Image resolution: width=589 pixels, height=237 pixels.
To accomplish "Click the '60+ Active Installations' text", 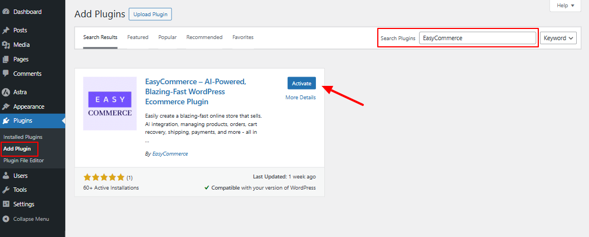I will (111, 188).
